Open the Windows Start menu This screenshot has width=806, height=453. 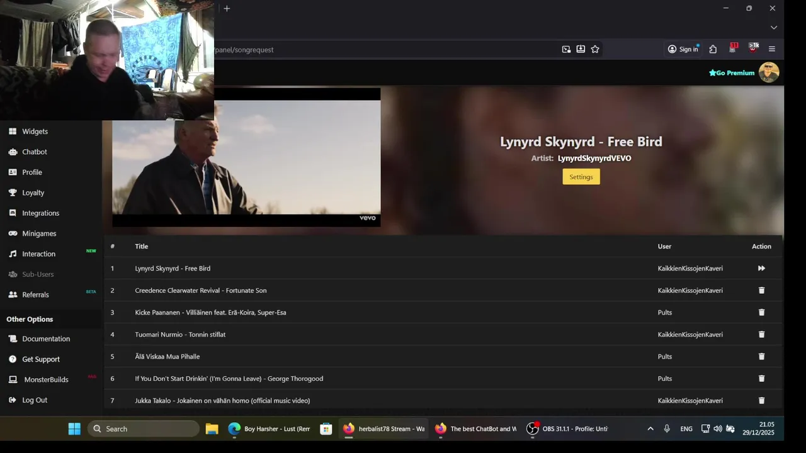[74, 428]
